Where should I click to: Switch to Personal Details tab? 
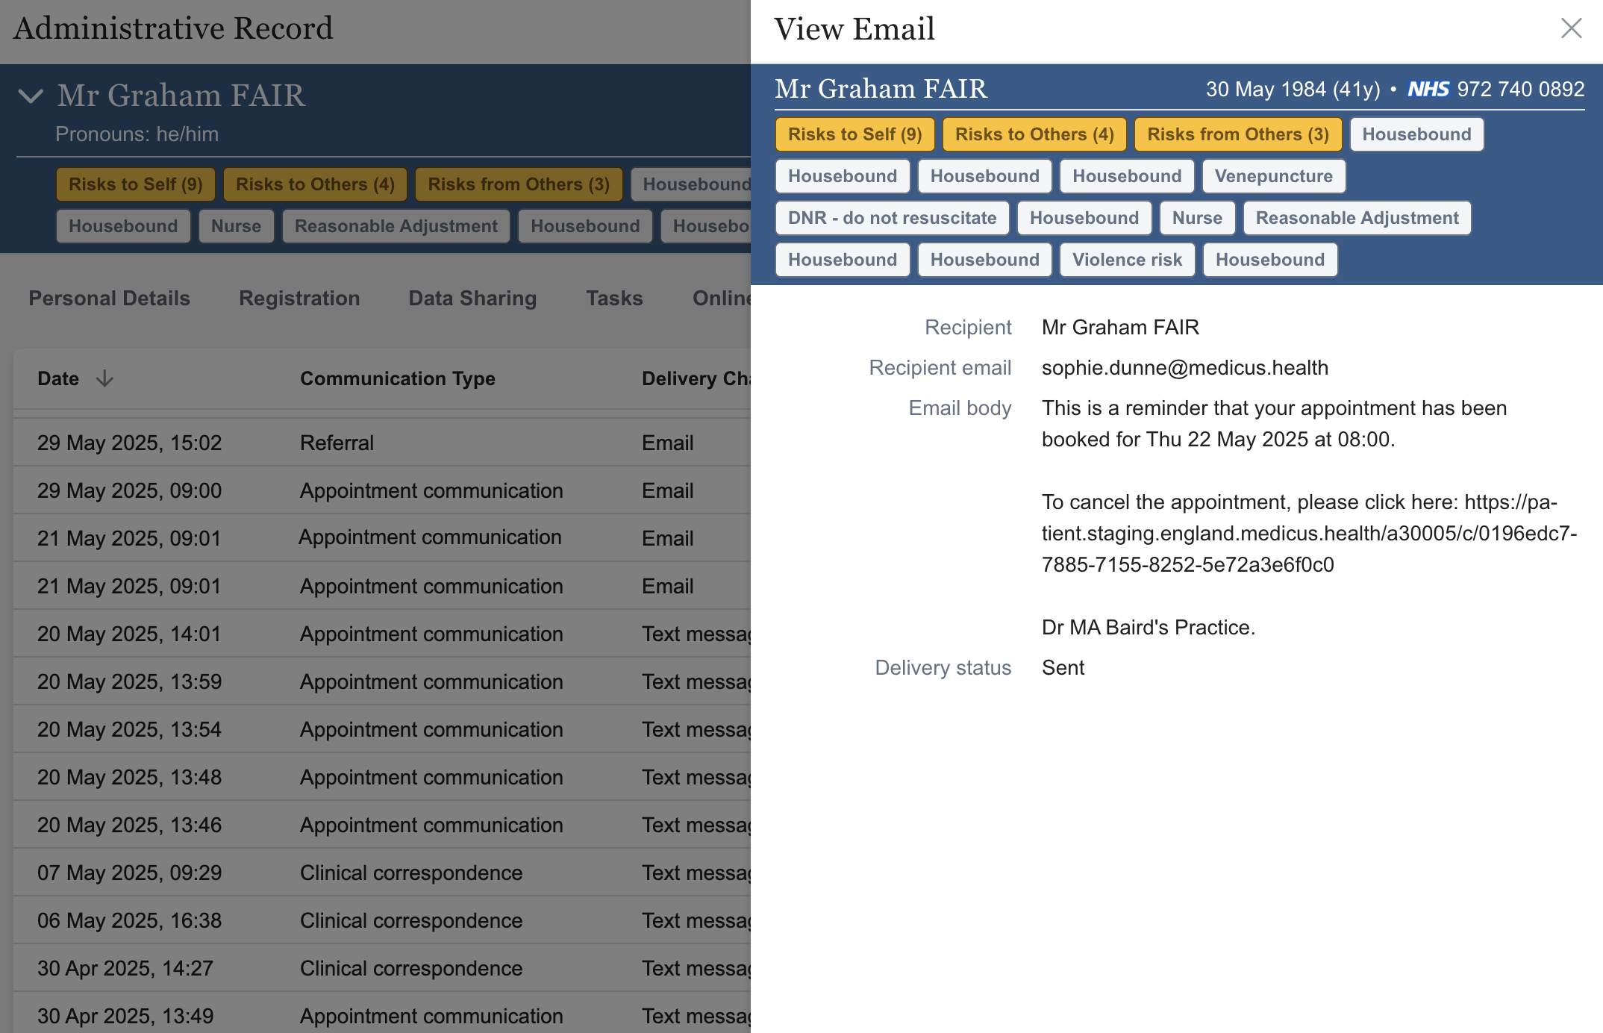109,299
